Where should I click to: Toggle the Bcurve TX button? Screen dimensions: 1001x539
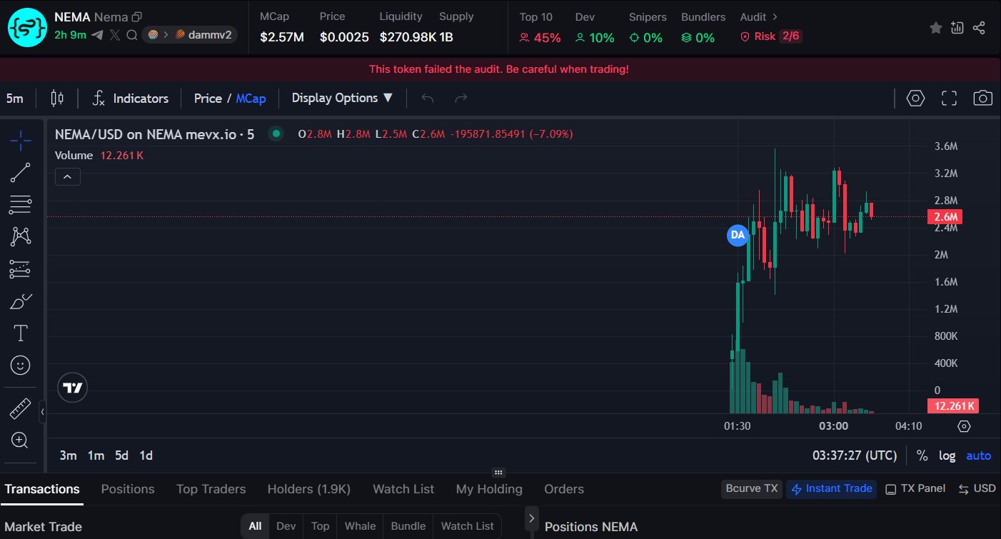pos(752,488)
